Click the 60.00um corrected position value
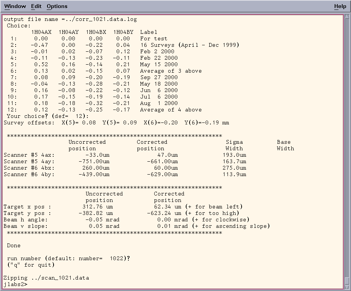This screenshot has width=351, height=291. [166, 168]
